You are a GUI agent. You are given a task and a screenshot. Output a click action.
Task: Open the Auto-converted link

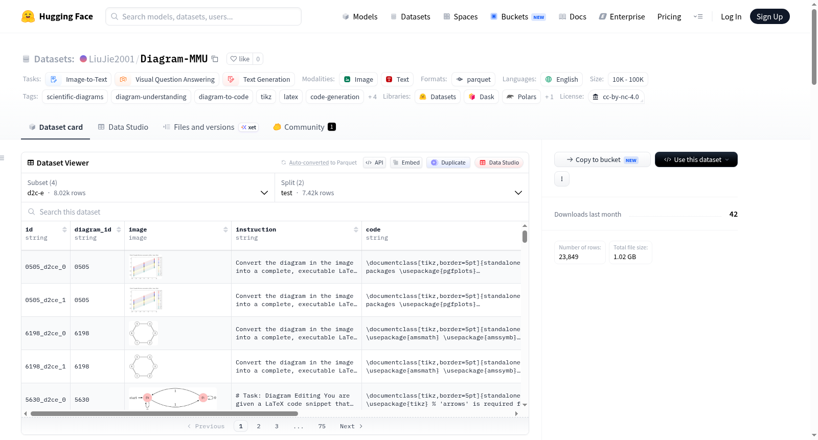click(x=309, y=163)
